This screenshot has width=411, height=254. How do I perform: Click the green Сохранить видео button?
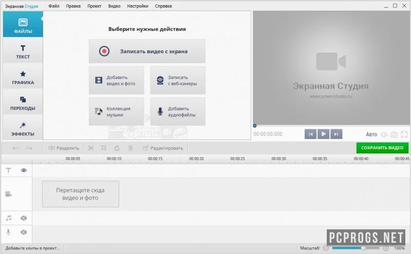(382, 148)
